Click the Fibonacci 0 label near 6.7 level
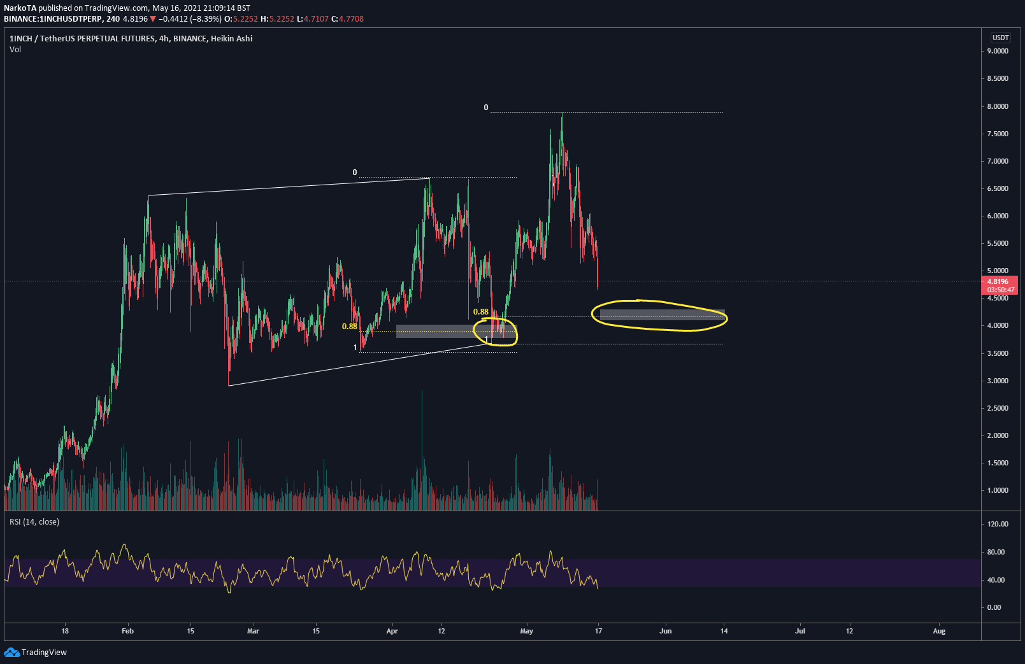1025x664 pixels. pyautogui.click(x=355, y=173)
